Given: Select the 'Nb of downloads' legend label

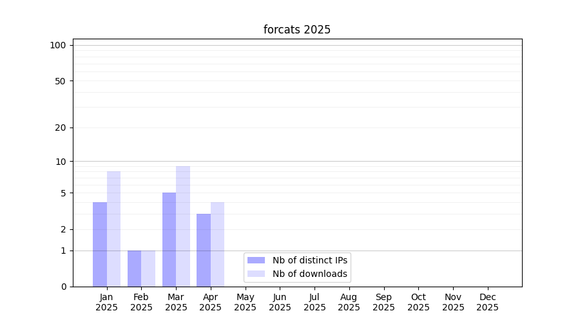Looking at the screenshot, I should point(310,274).
